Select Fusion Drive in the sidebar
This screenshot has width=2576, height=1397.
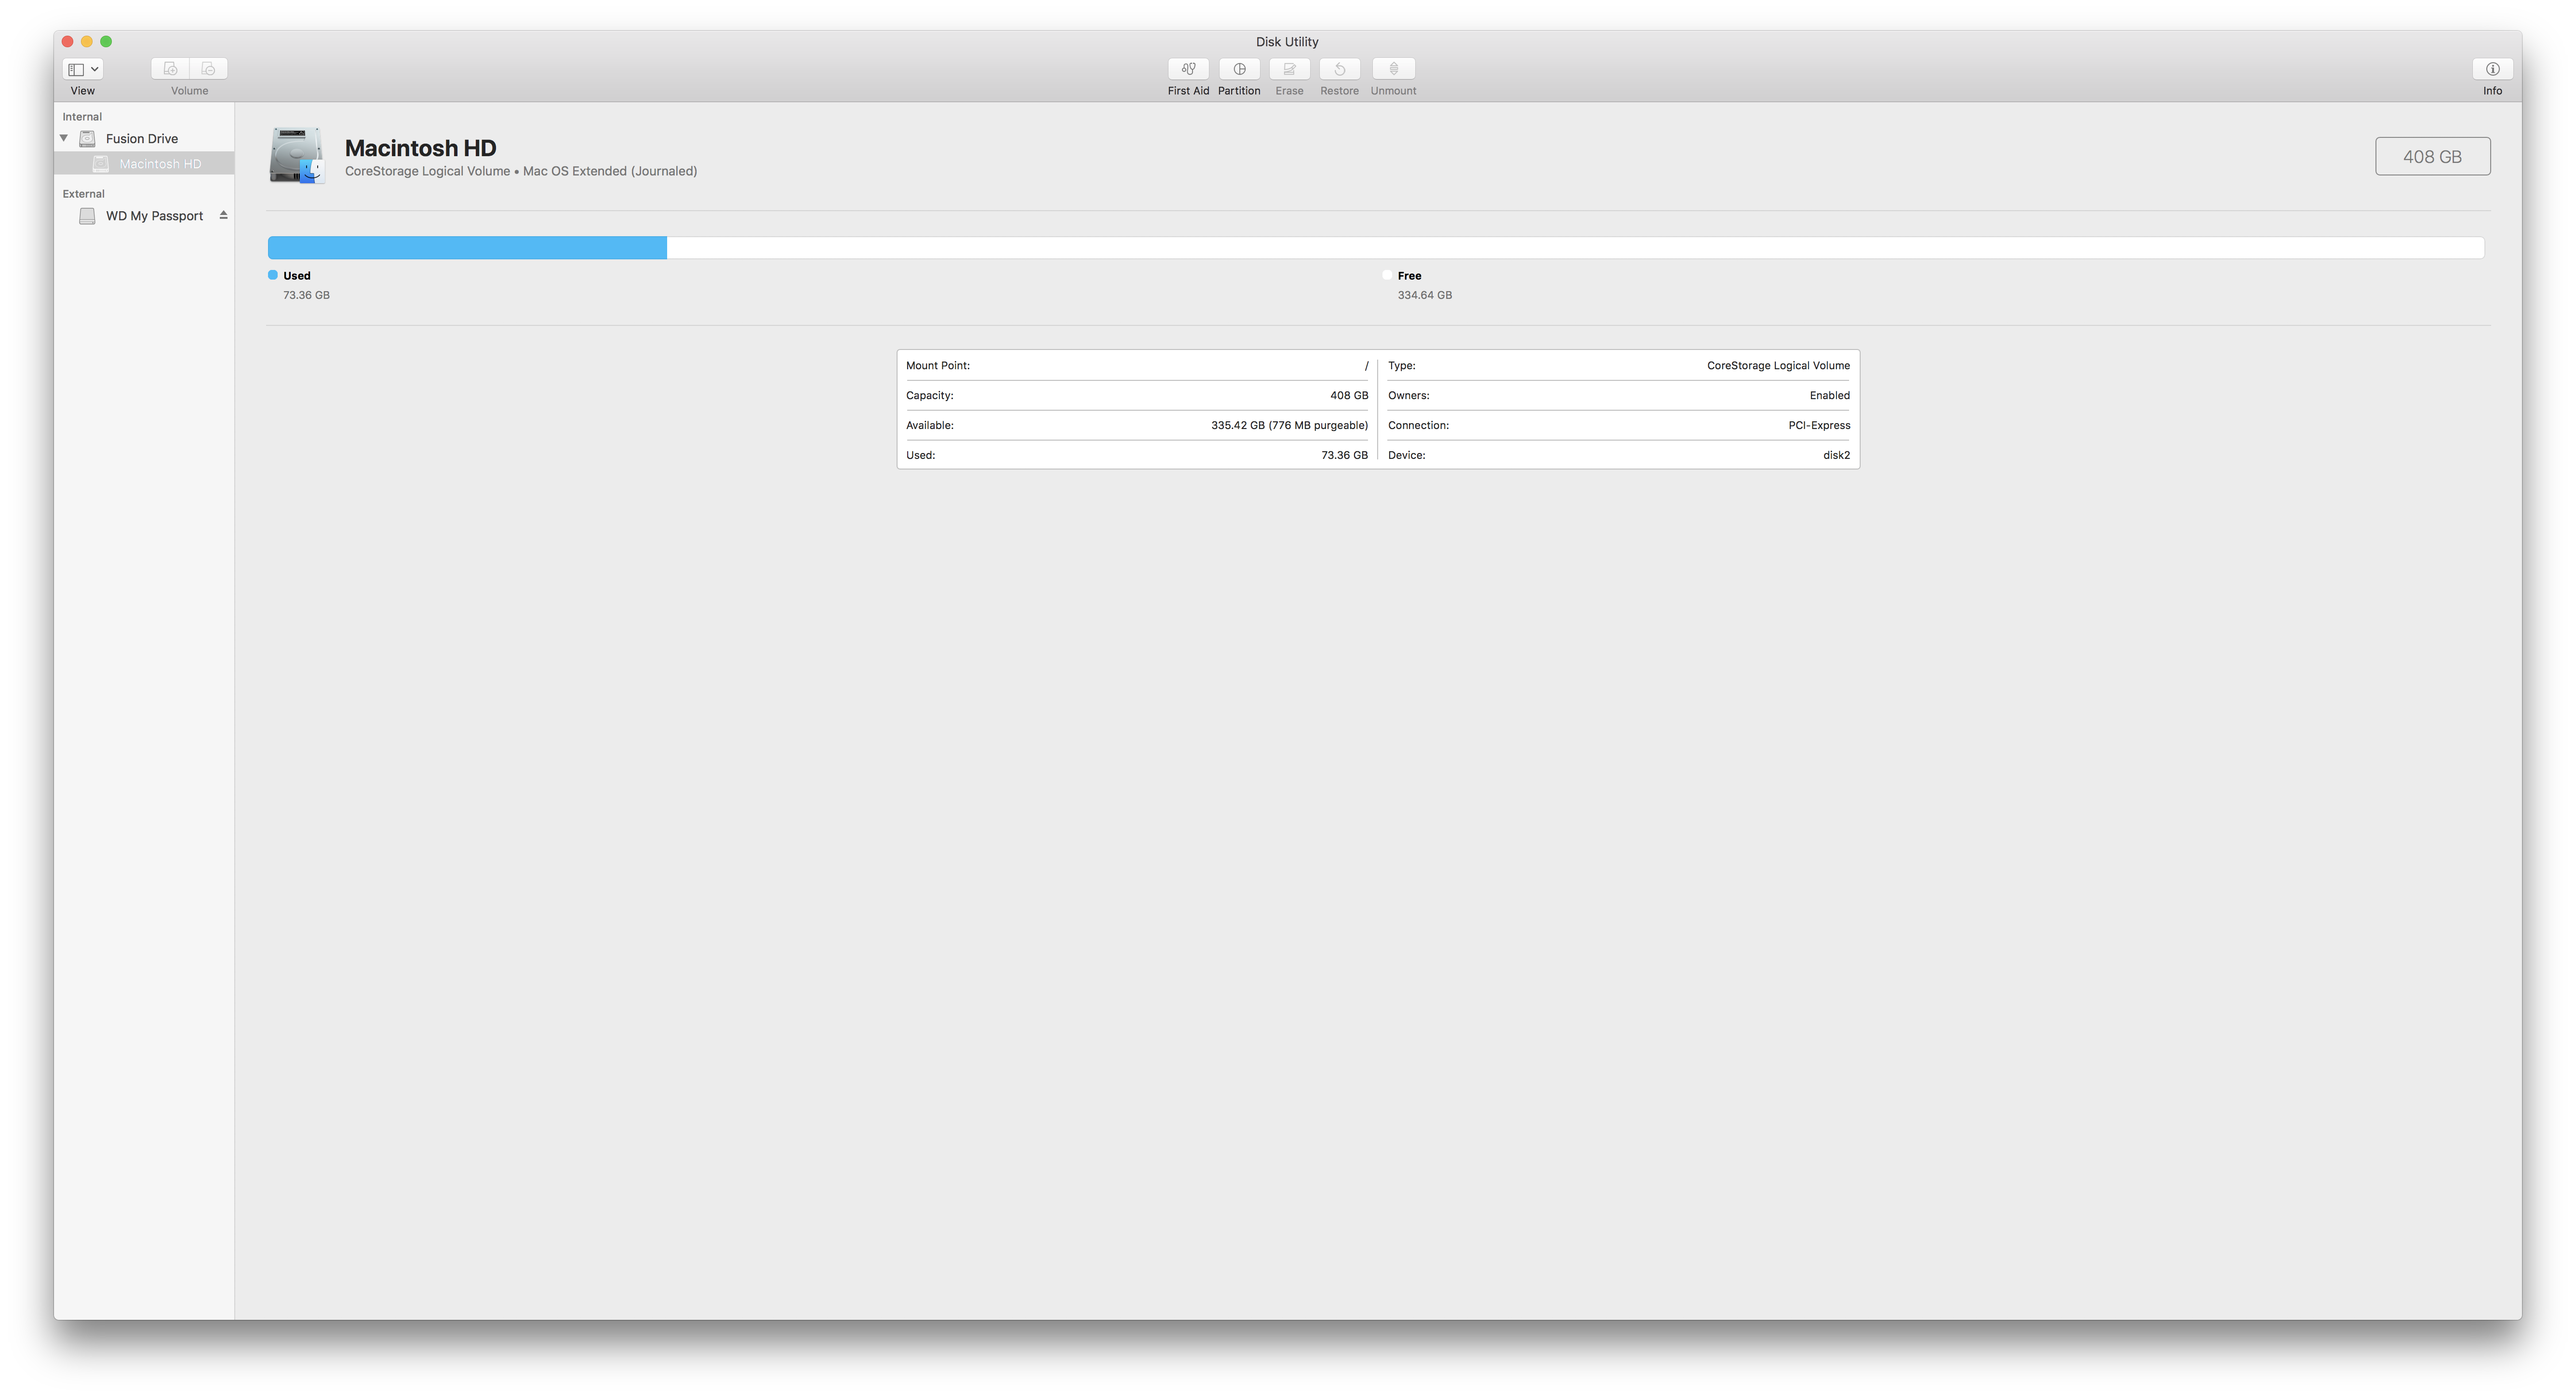(x=142, y=139)
